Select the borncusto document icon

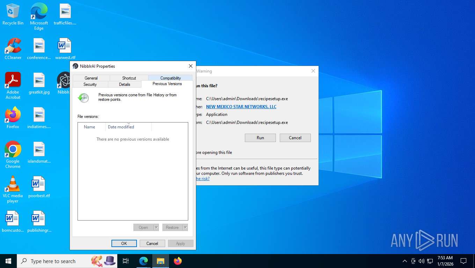13,222
